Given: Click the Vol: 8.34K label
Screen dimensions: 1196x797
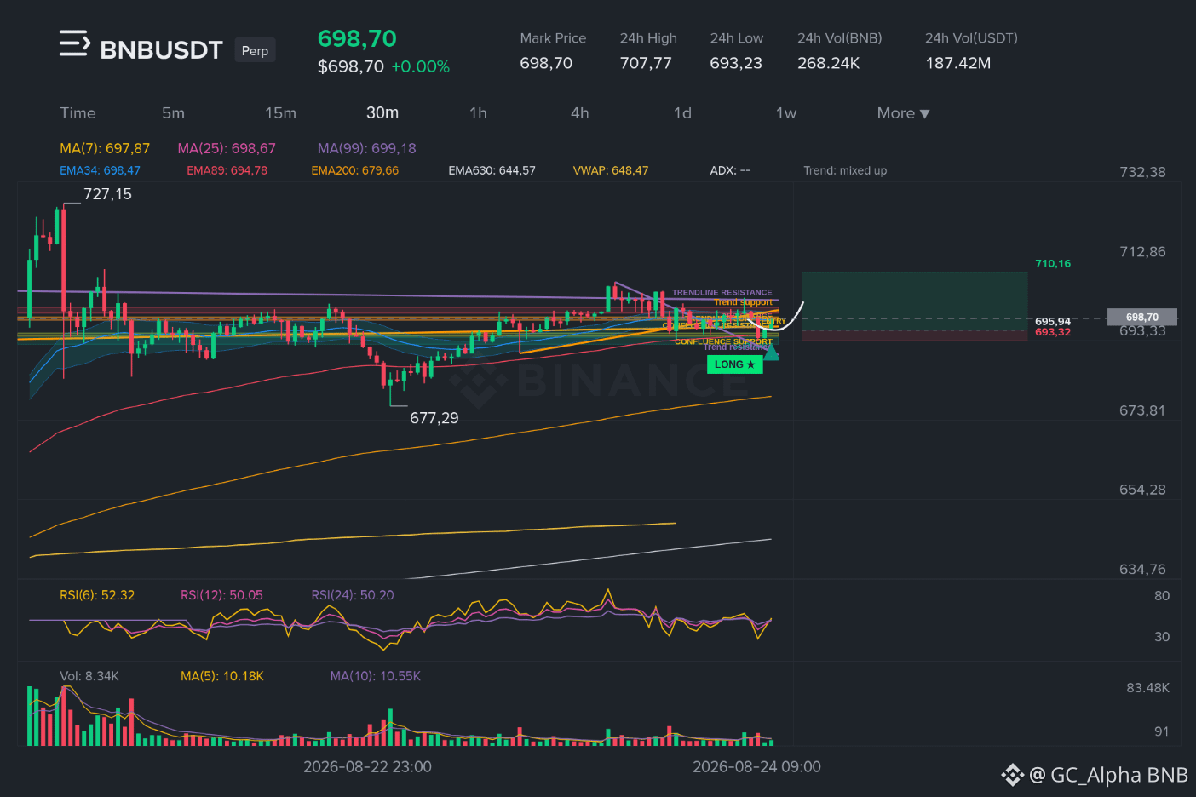Looking at the screenshot, I should [x=89, y=676].
